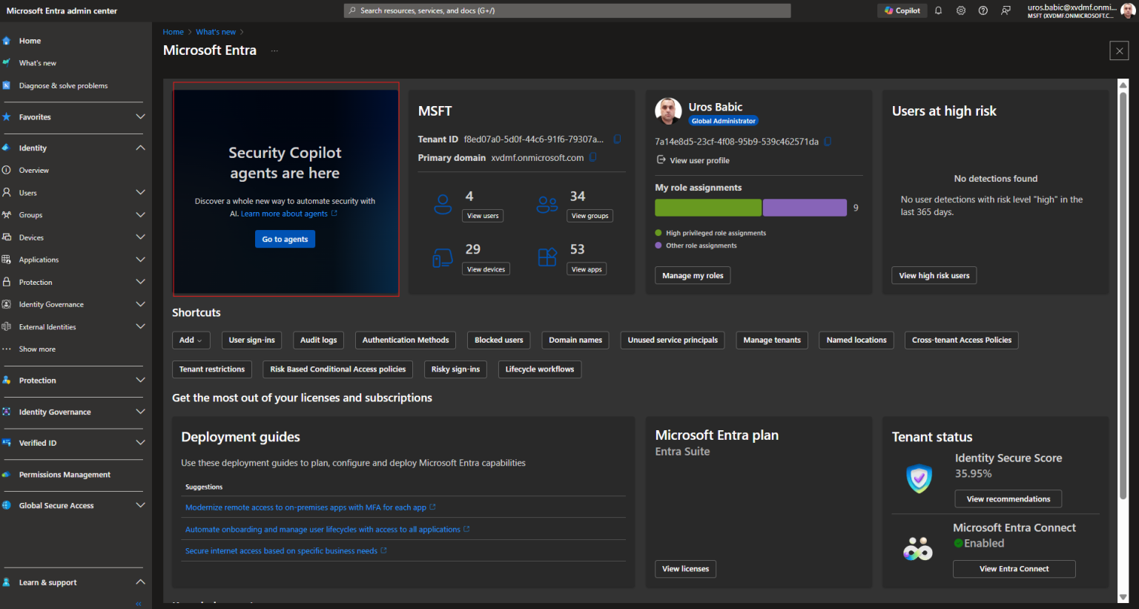Open your account avatar in the top right
Screen dimensions: 1139x609
1128,10
